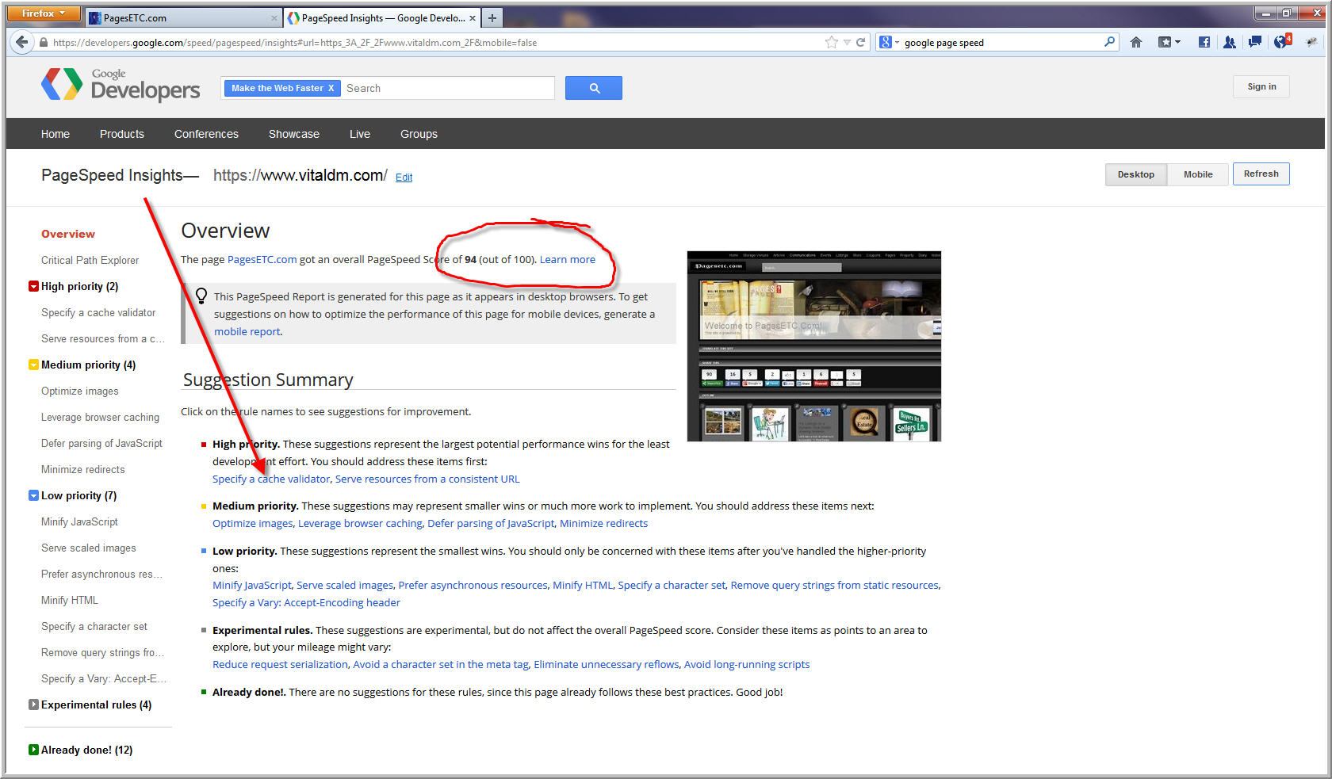Remove the Make the Web Faster filter
The height and width of the screenshot is (779, 1332).
coord(331,89)
